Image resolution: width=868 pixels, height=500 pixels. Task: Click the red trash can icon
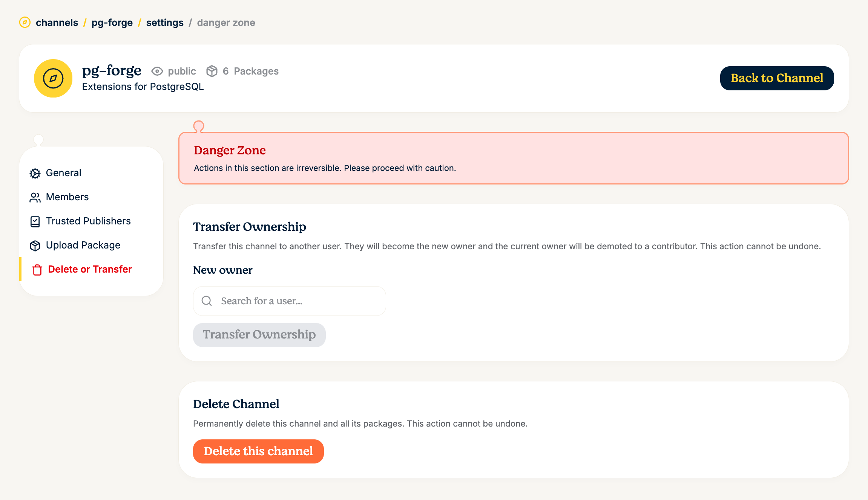(37, 270)
